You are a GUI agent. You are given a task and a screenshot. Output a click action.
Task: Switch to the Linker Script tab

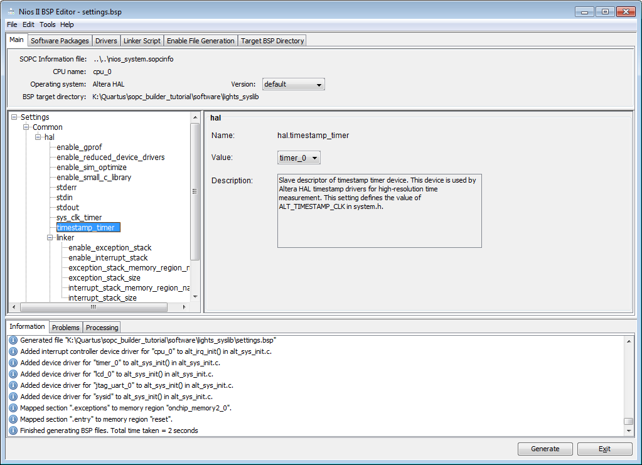142,41
